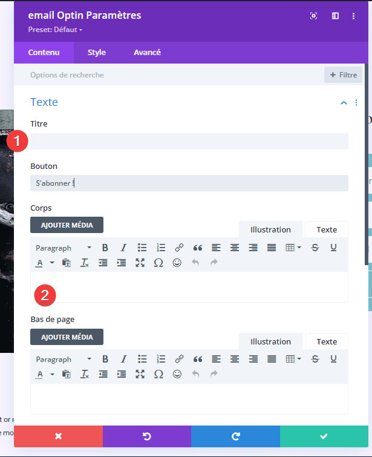Click Ajouter Média button under Corps
This screenshot has height=457, width=372.
(67, 225)
